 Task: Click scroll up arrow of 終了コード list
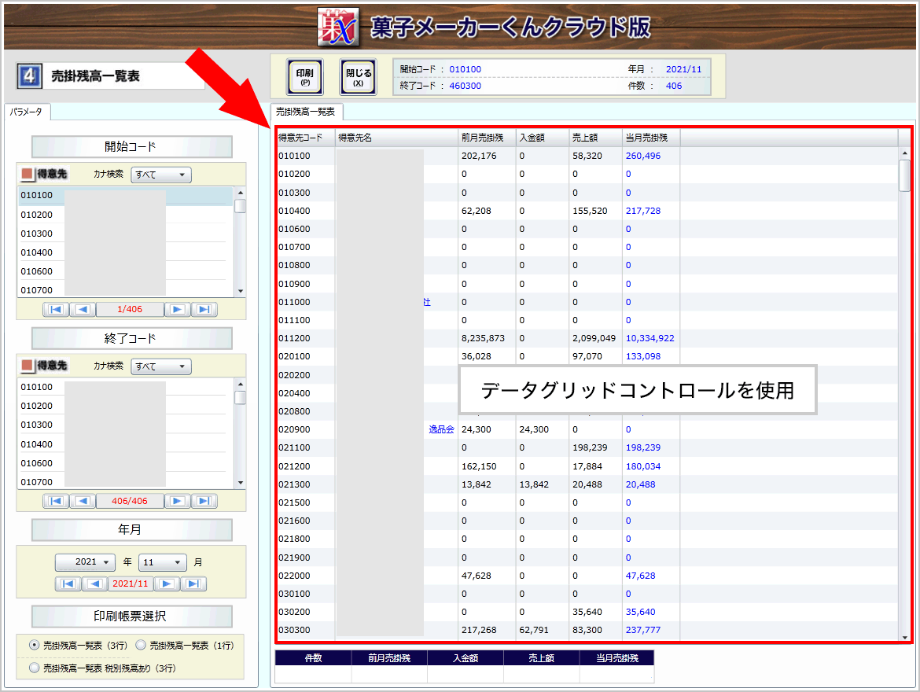click(240, 385)
